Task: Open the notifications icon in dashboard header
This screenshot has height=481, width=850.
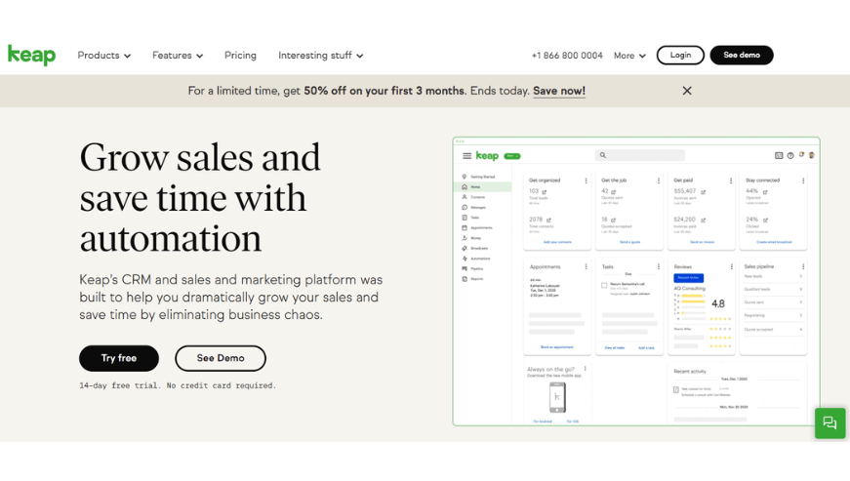Action: tap(801, 155)
